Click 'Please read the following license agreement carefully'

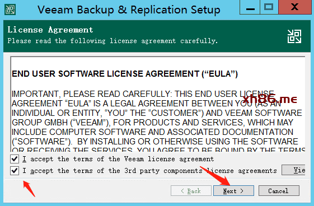[x=113, y=41]
